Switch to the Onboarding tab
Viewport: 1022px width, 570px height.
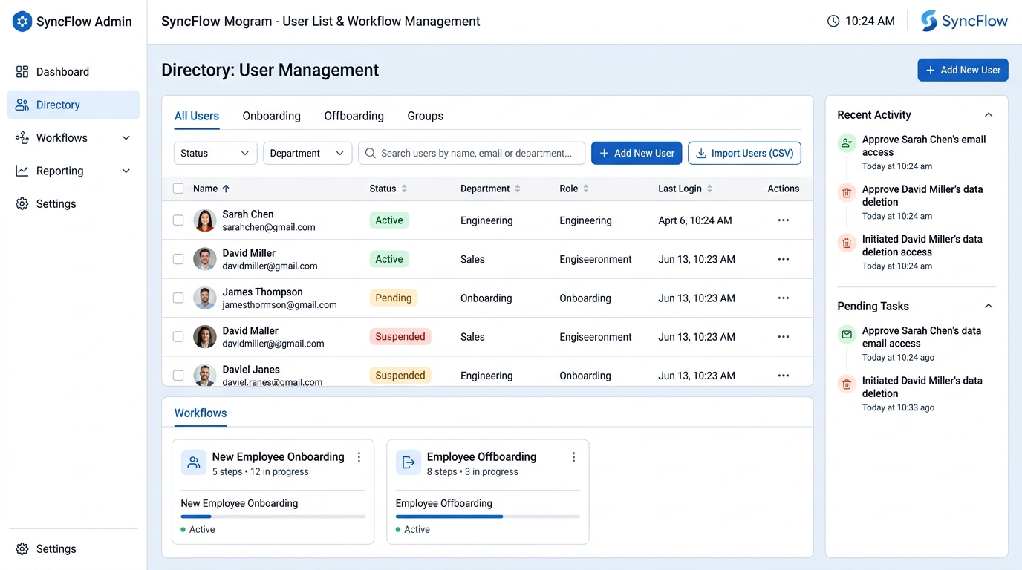click(x=271, y=116)
